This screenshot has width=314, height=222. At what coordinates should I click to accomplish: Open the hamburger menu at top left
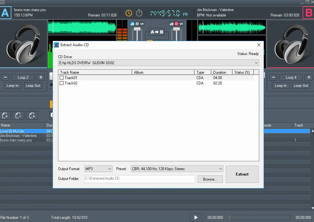pos(2,2)
